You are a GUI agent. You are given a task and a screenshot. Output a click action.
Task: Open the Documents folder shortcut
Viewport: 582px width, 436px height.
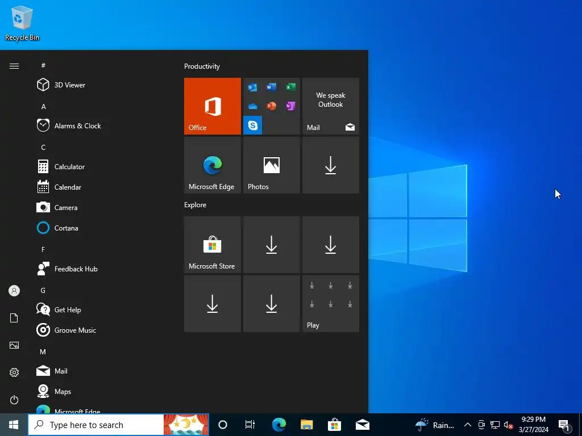point(14,318)
